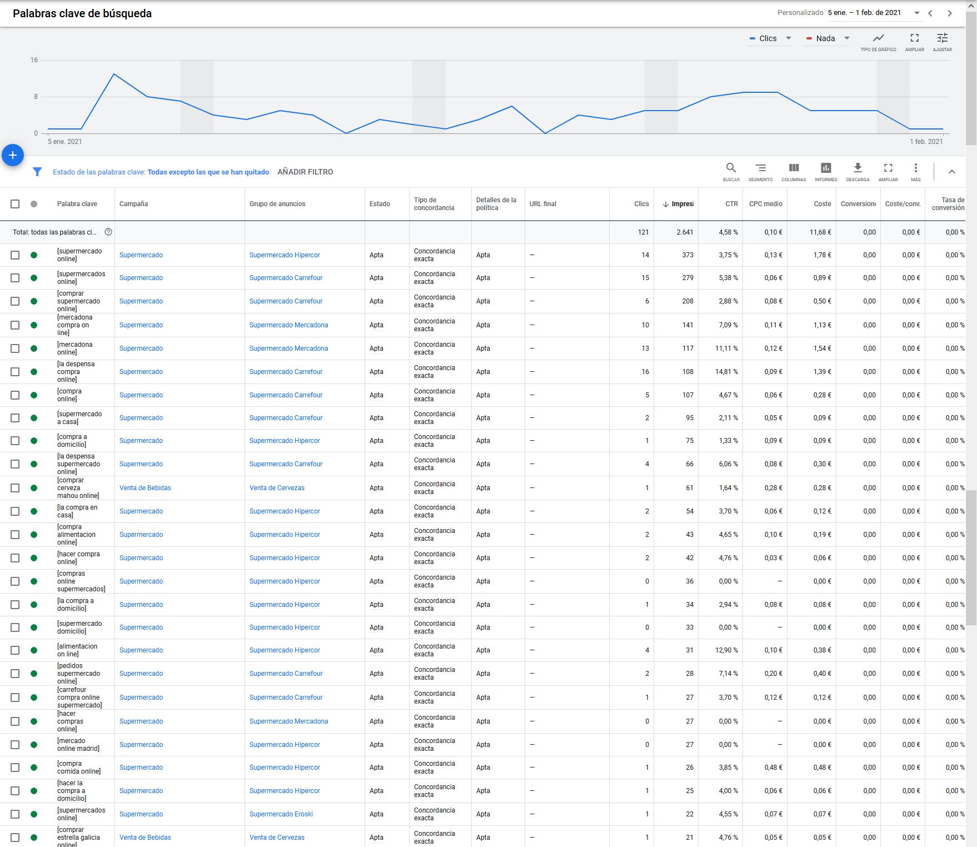The image size is (977, 847).
Task: Open Estado dropdown for [supermercado online]
Action: pos(376,255)
